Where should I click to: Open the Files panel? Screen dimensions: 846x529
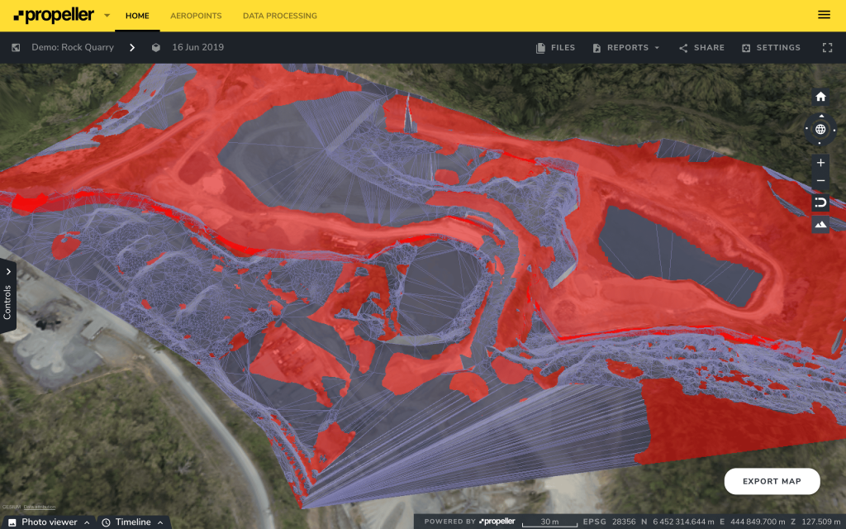pyautogui.click(x=555, y=48)
